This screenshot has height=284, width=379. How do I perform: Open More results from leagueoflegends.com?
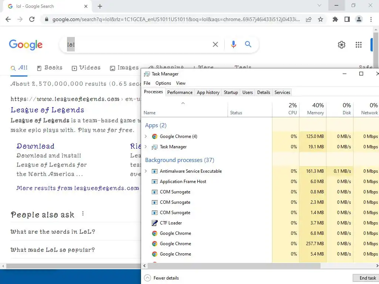tap(78, 188)
